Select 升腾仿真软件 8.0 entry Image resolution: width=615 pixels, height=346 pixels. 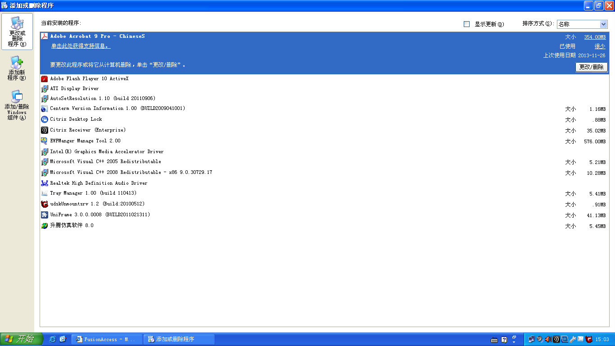324,226
